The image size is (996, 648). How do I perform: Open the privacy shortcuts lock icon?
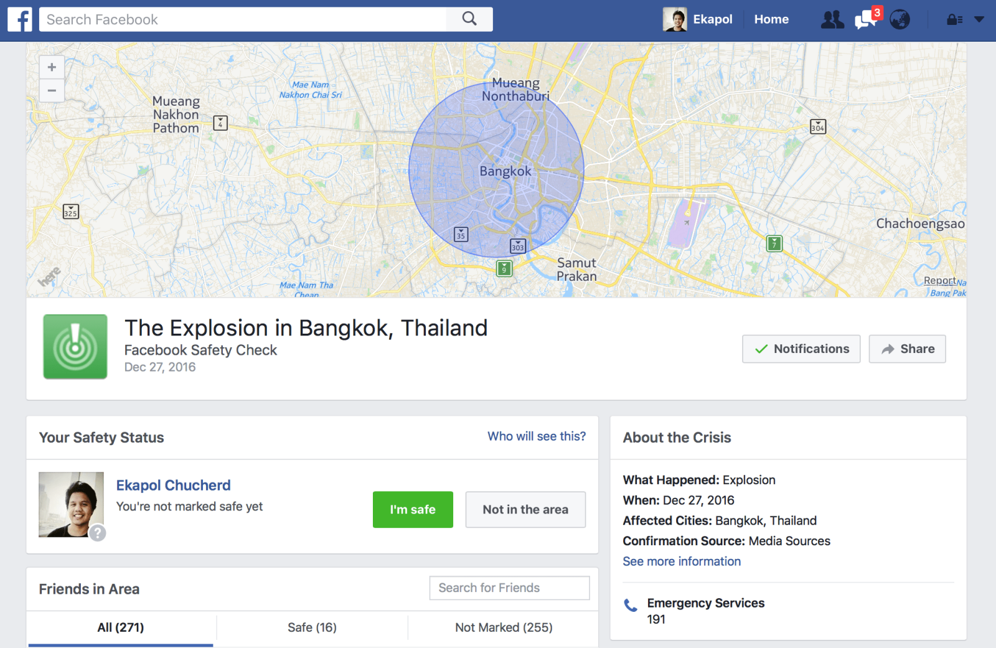(x=954, y=20)
